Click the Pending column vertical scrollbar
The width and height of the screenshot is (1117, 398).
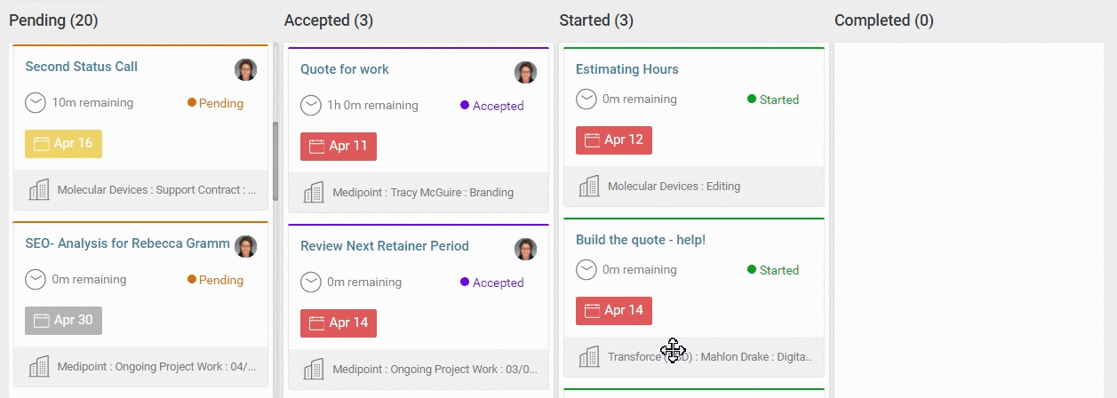pos(275,160)
